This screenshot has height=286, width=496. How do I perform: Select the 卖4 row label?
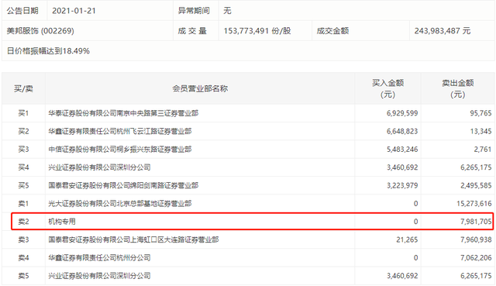click(x=23, y=258)
